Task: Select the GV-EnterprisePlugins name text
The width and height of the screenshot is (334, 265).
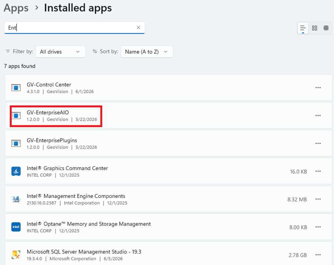Action: pos(52,140)
